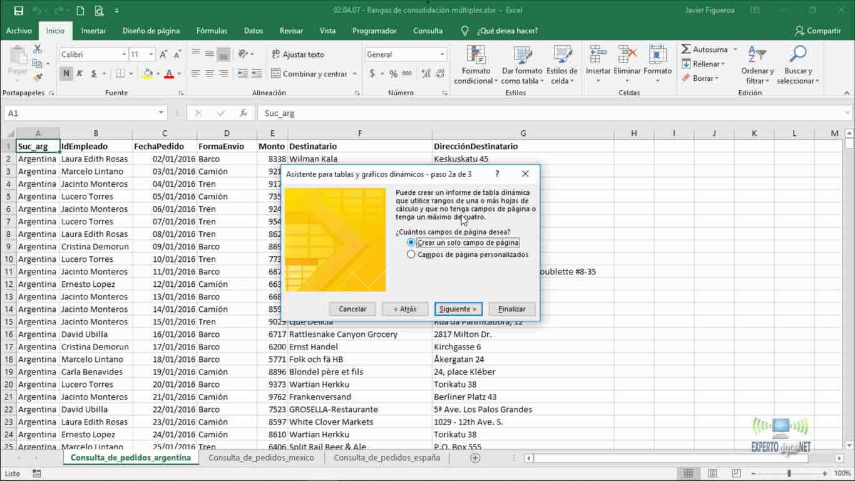Apply currency format with the $ icon
855x481 pixels.
[372, 73]
